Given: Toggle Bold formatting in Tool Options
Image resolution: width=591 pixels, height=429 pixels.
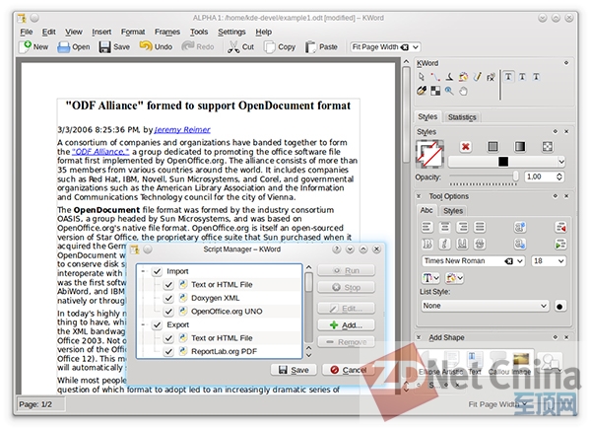Looking at the screenshot, I should point(427,245).
